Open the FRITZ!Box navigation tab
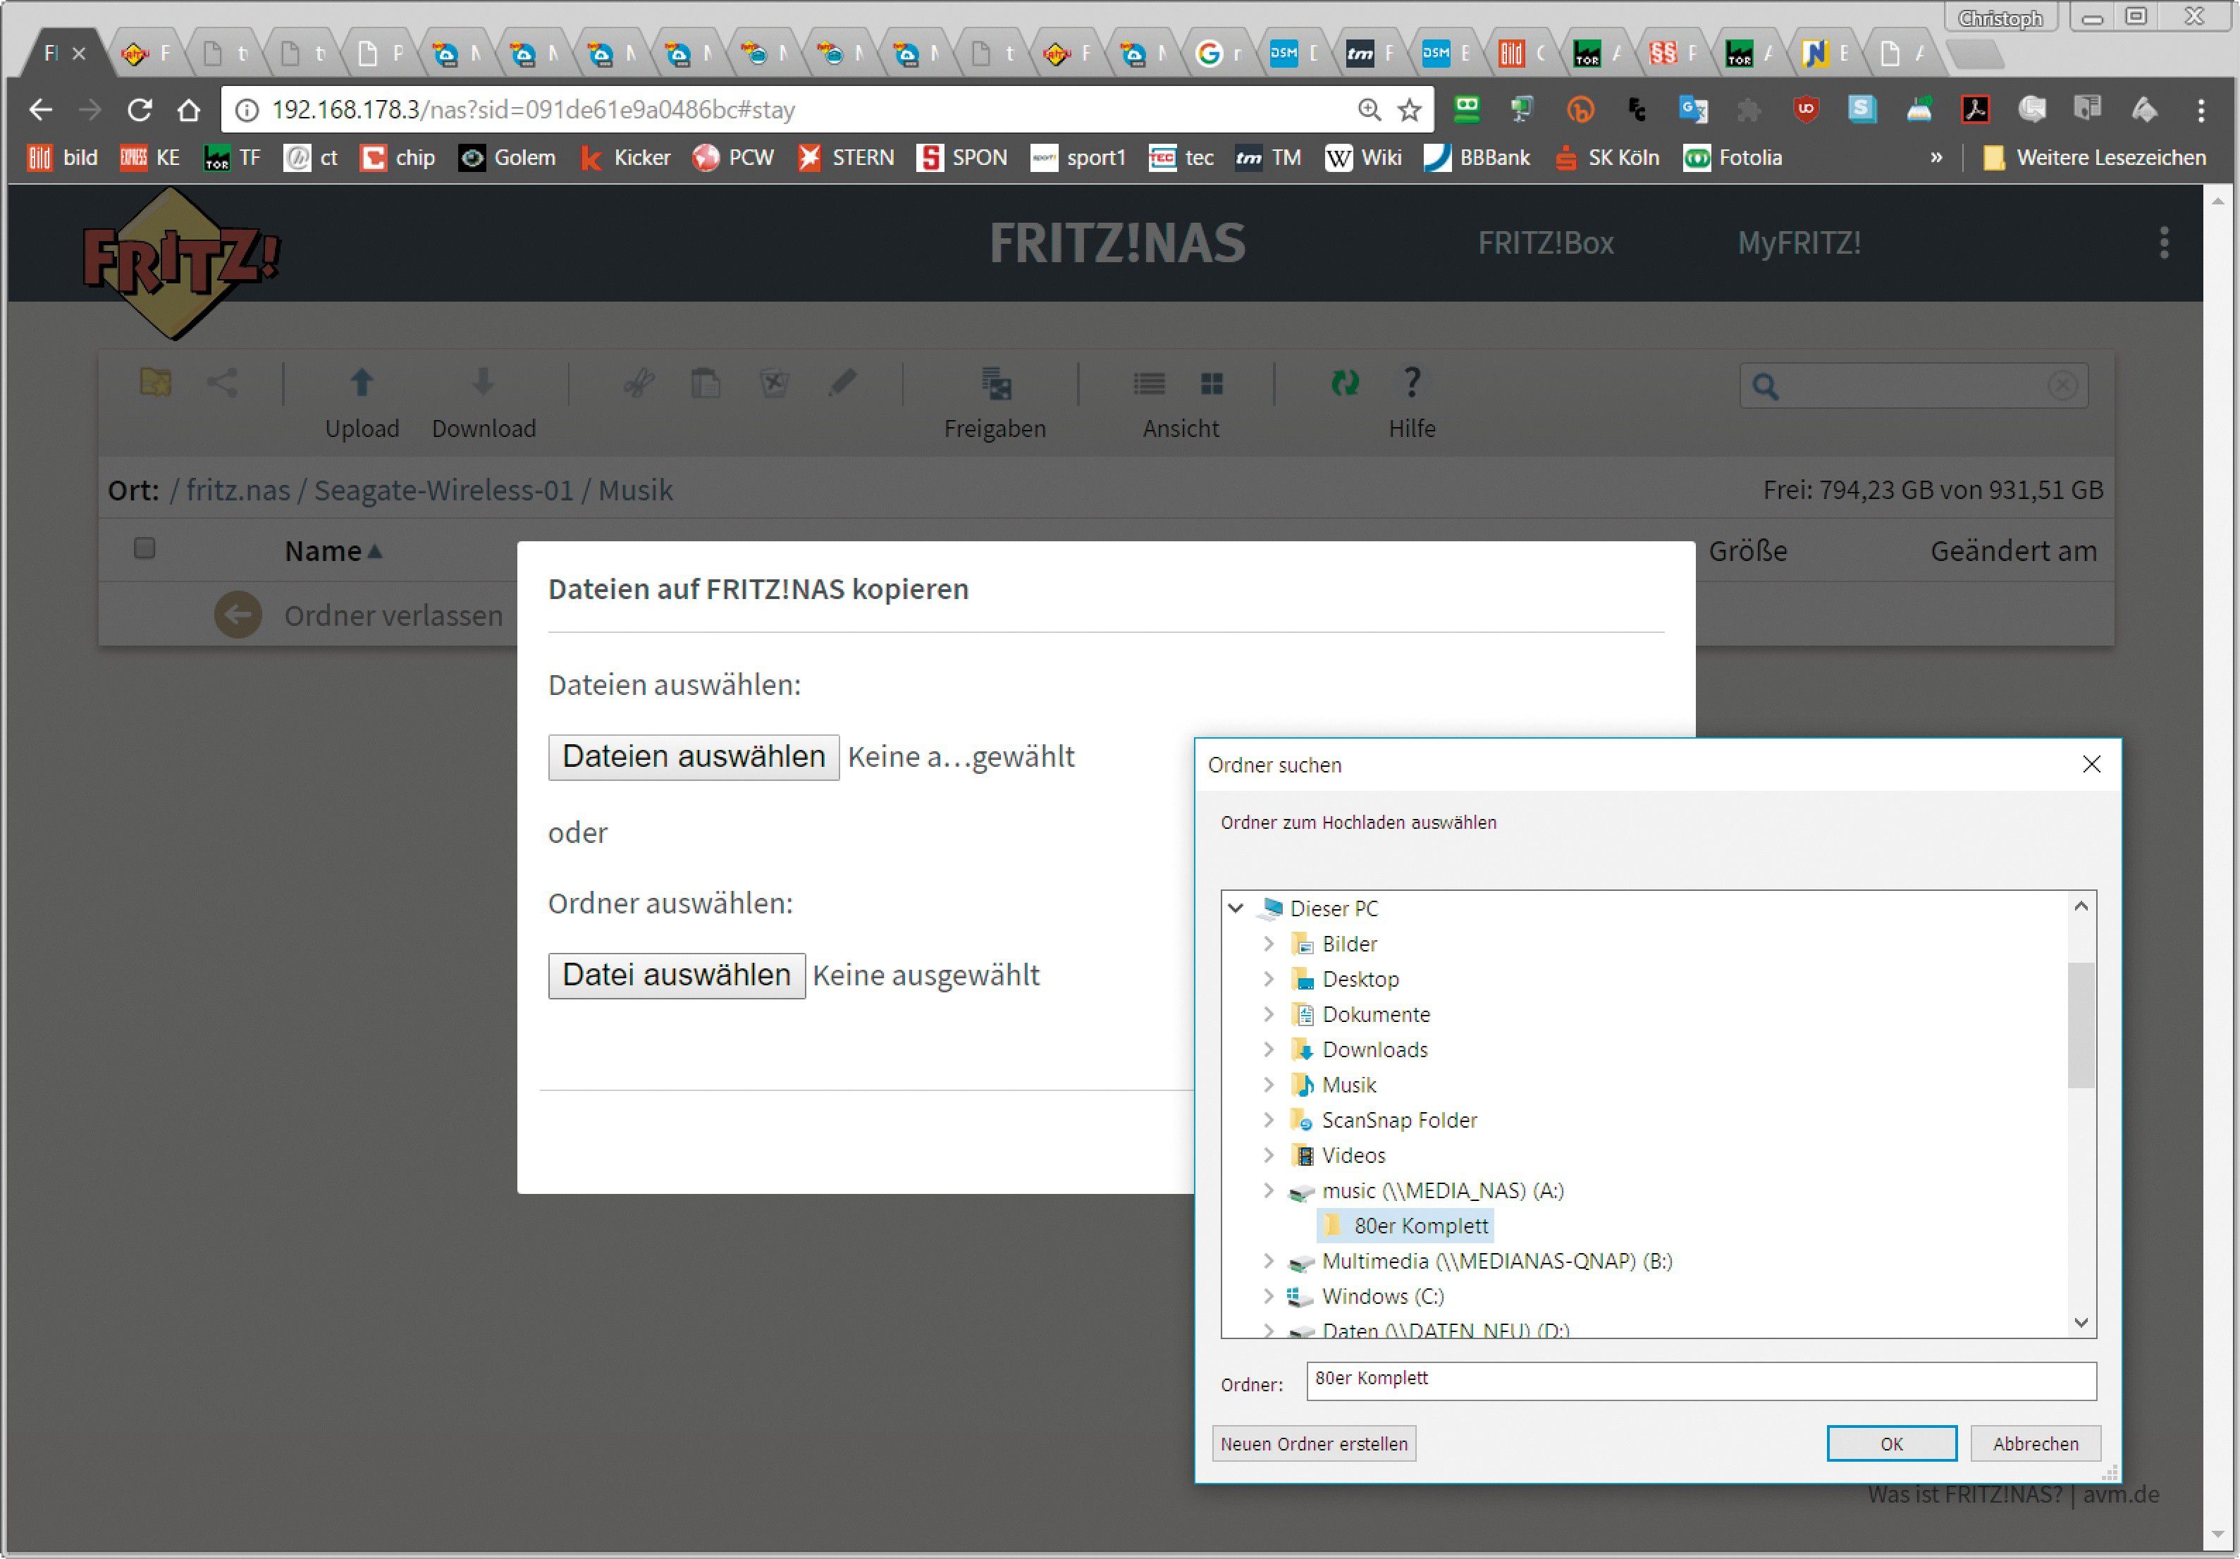Image resolution: width=2240 pixels, height=1559 pixels. pyautogui.click(x=1545, y=243)
